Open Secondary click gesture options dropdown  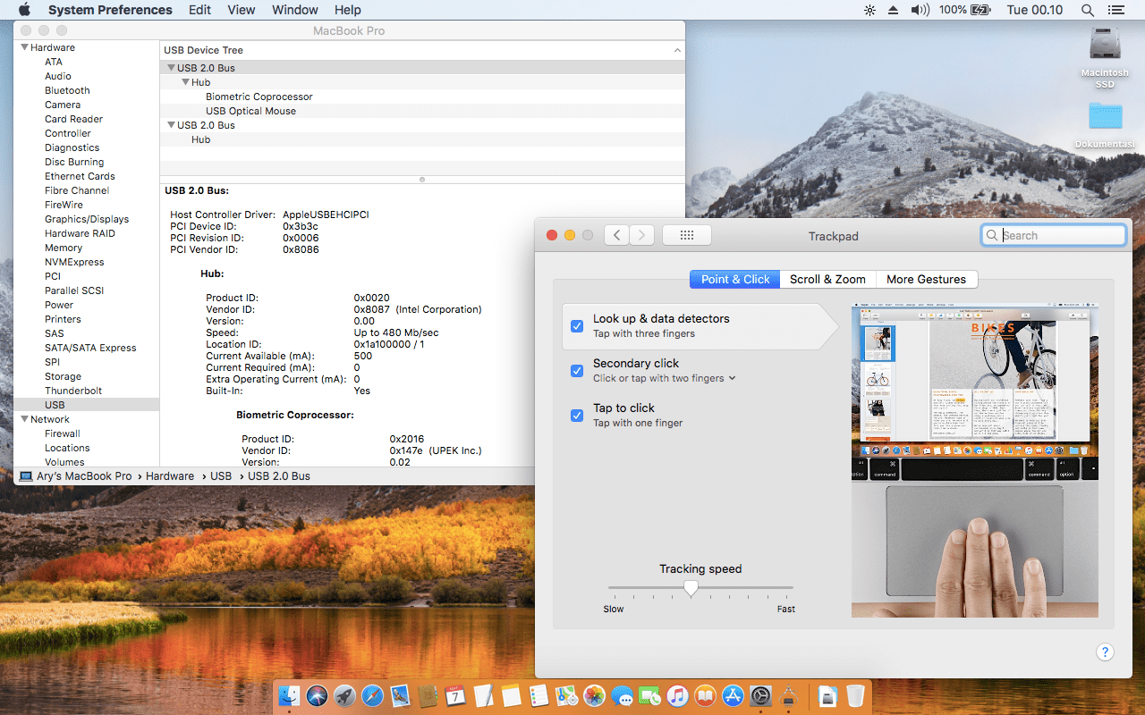pos(665,378)
